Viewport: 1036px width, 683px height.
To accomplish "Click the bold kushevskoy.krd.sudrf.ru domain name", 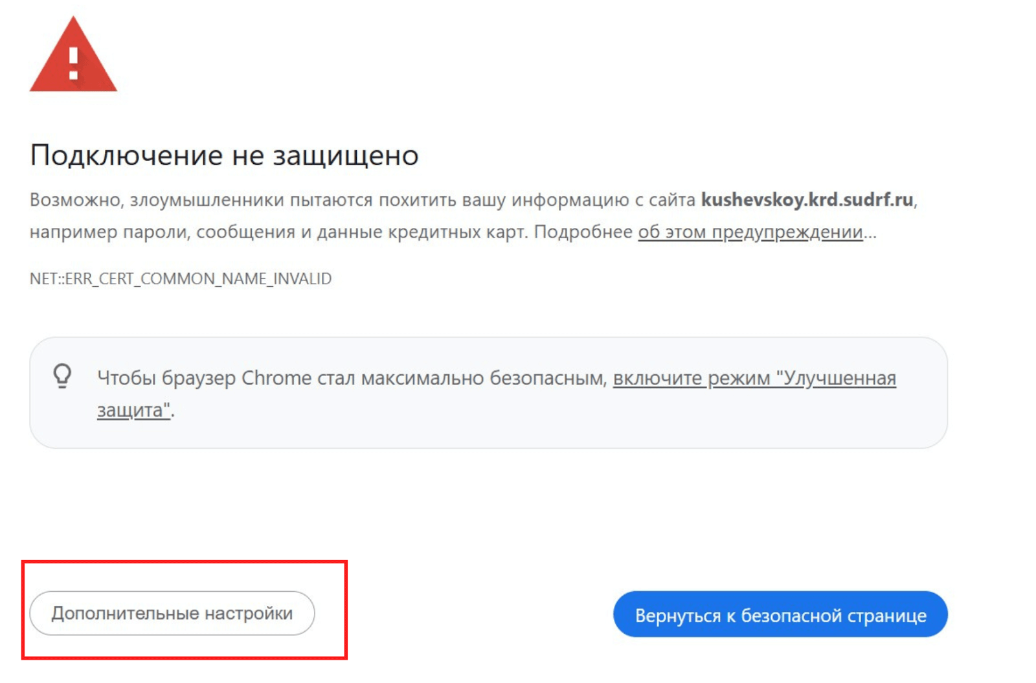I will pos(807,199).
